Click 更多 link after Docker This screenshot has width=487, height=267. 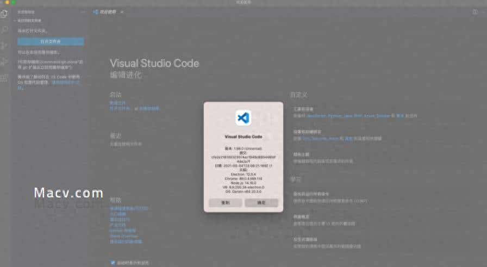coord(400,116)
